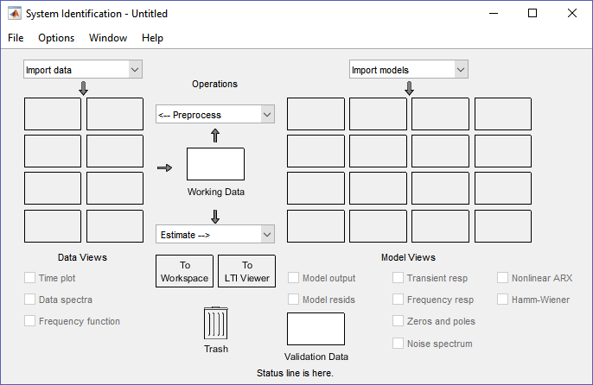Click the down arrow under Import models

click(x=409, y=88)
